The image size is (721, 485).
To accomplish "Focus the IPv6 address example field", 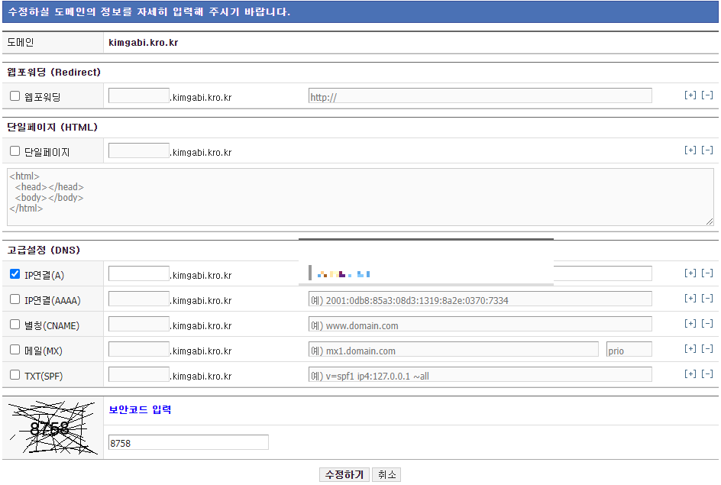I will pos(480,299).
